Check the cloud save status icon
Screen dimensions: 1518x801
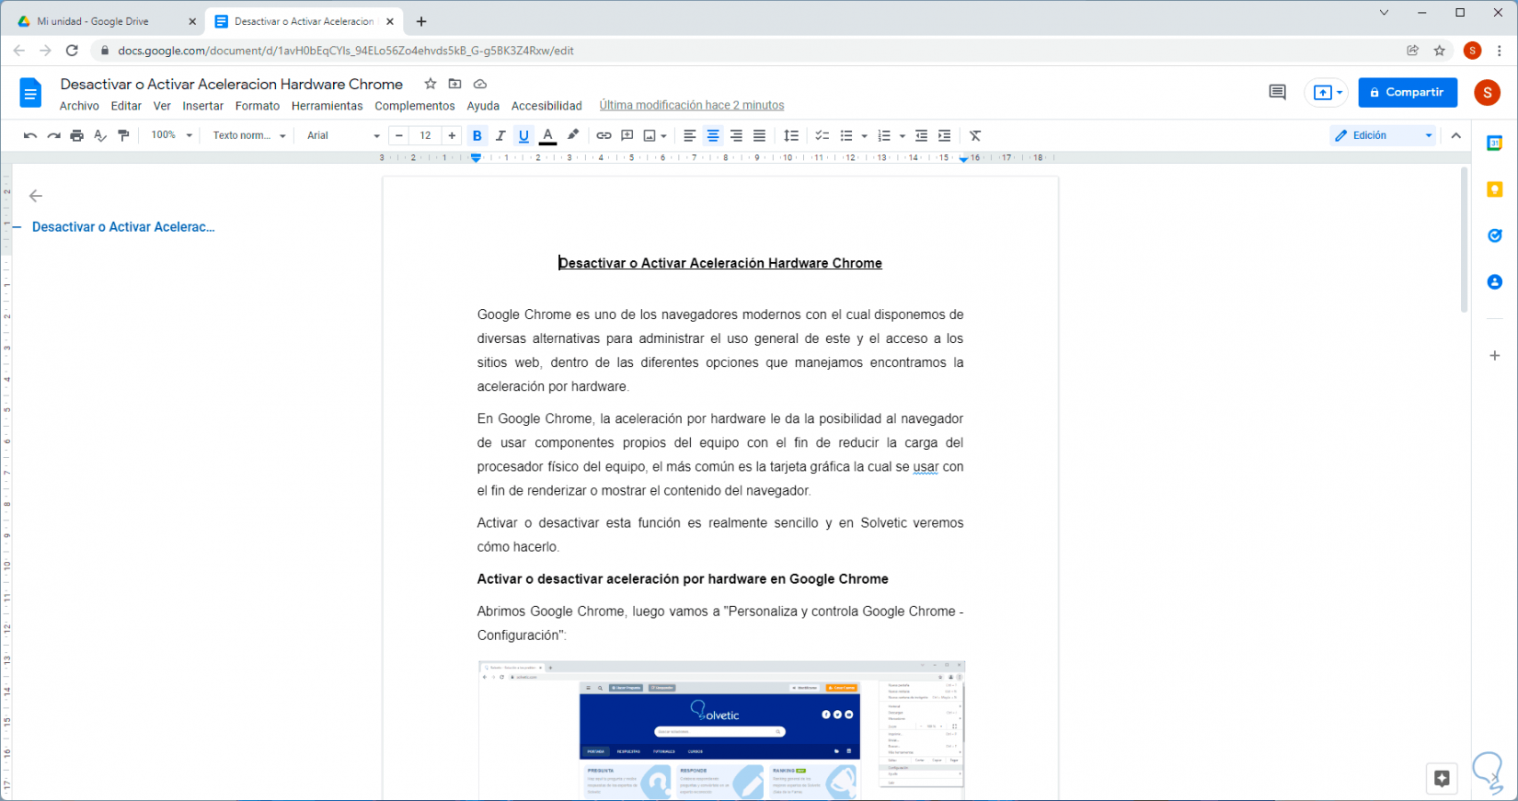(x=479, y=84)
